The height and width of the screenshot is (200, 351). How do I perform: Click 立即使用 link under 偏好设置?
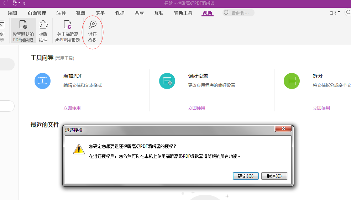coord(197,108)
